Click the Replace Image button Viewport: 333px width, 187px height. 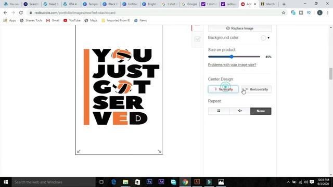click(x=240, y=28)
